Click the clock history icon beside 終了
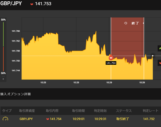The width and height of the screenshot is (161, 127). pyautogui.click(x=126, y=23)
